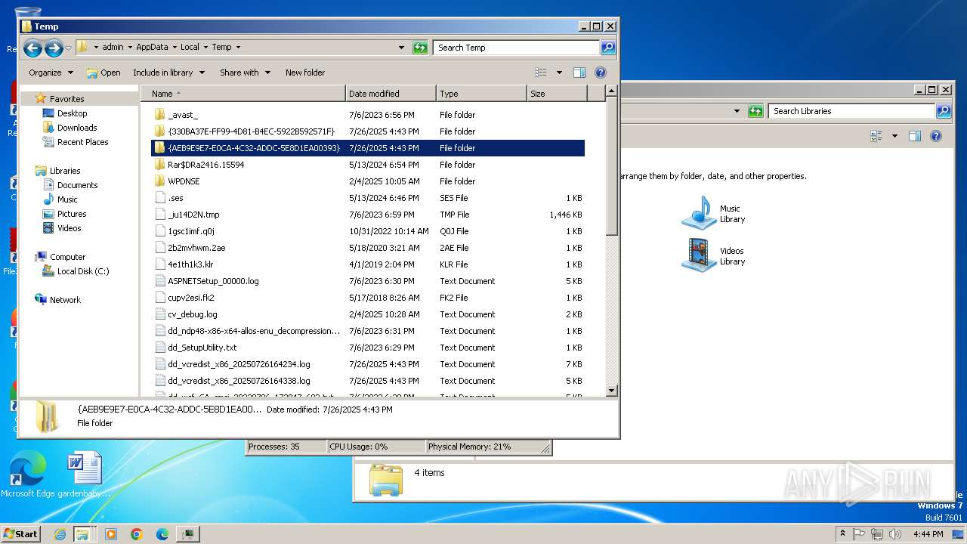Click the Open toolbar button
This screenshot has width=967, height=544.
pyautogui.click(x=103, y=73)
